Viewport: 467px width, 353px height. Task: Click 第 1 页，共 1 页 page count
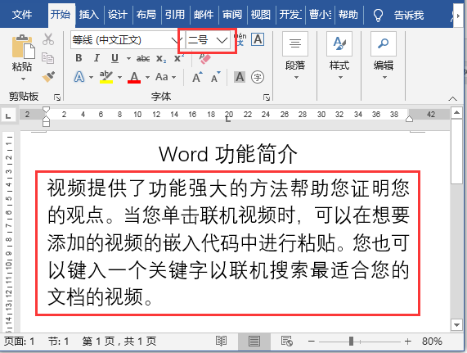click(119, 341)
